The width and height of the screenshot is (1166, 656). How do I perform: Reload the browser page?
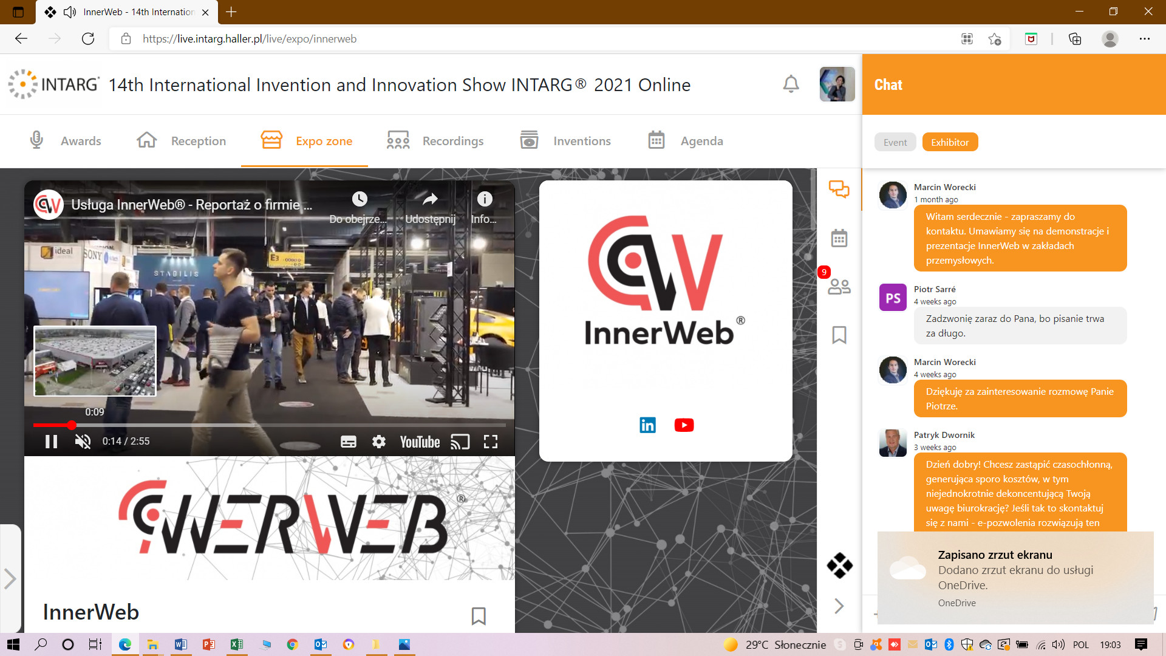click(88, 39)
